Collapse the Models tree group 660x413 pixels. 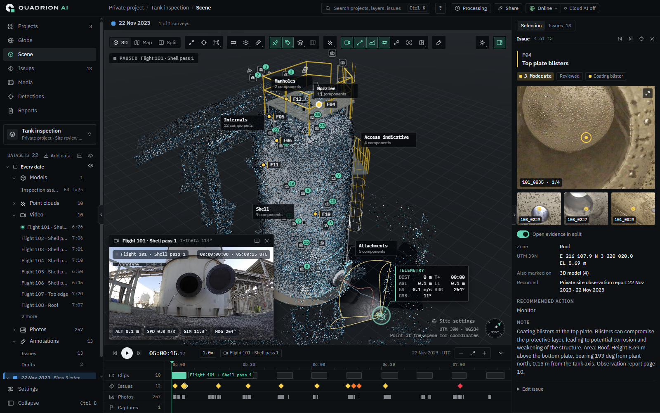[x=14, y=178]
